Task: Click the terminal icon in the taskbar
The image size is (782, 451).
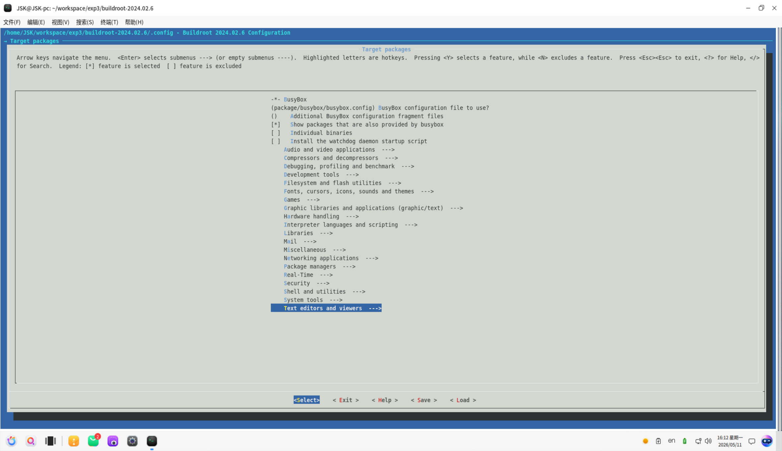Action: click(152, 441)
